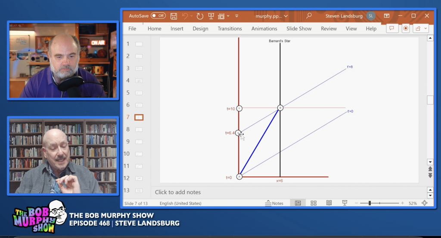The image size is (441, 238).
Task: Expand the murphy.pp file name dropdown
Action: (x=286, y=16)
